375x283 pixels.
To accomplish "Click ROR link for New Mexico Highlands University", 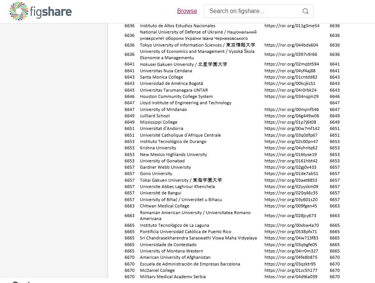I will click(x=291, y=155).
